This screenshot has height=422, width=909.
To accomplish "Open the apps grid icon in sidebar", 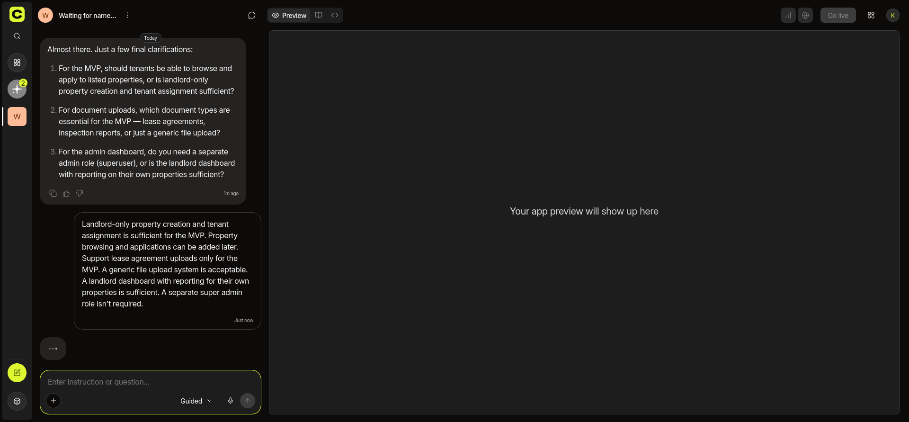I will tap(17, 63).
